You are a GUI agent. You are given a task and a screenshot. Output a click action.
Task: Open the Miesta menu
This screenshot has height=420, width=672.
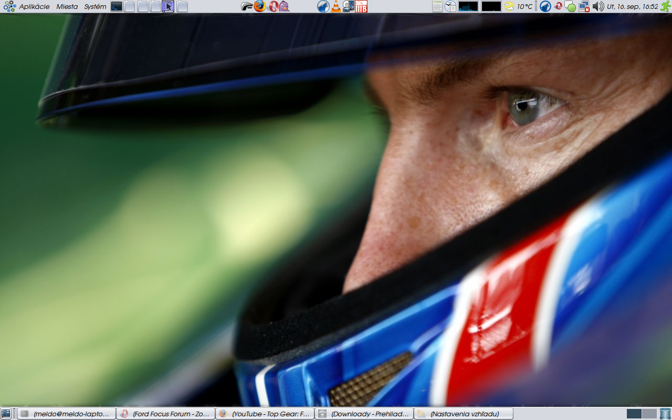click(67, 6)
